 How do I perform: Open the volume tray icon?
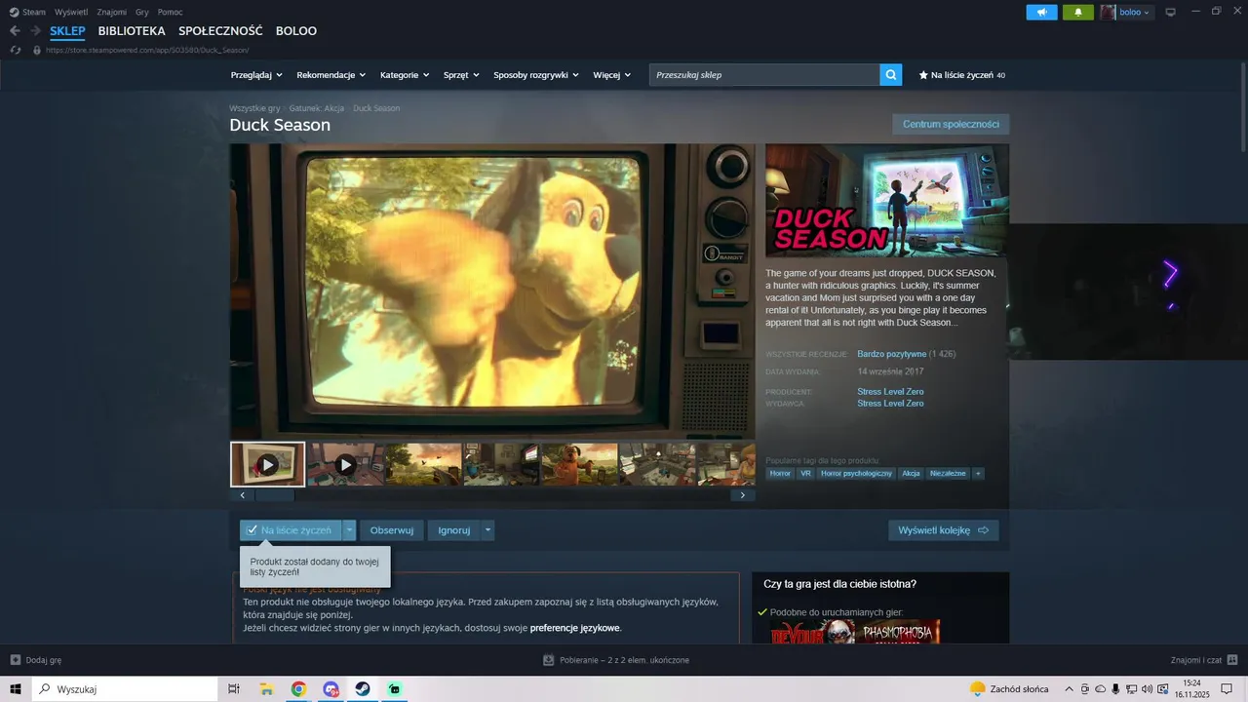pos(1148,689)
